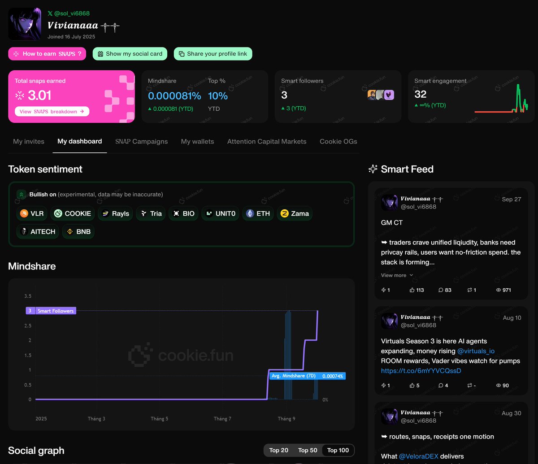Click the Top % 10% value
The height and width of the screenshot is (464, 538).
tap(218, 96)
